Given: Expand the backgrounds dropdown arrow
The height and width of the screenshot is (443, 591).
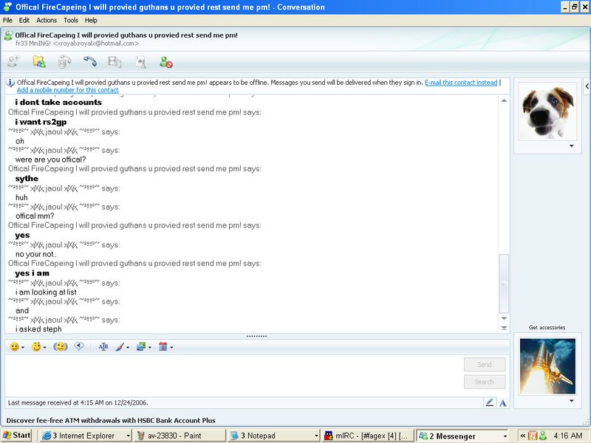Looking at the screenshot, I should (150, 347).
